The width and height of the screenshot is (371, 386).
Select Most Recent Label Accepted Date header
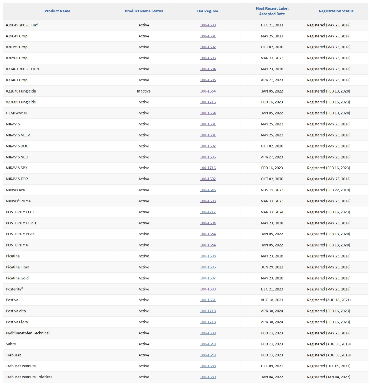[272, 11]
